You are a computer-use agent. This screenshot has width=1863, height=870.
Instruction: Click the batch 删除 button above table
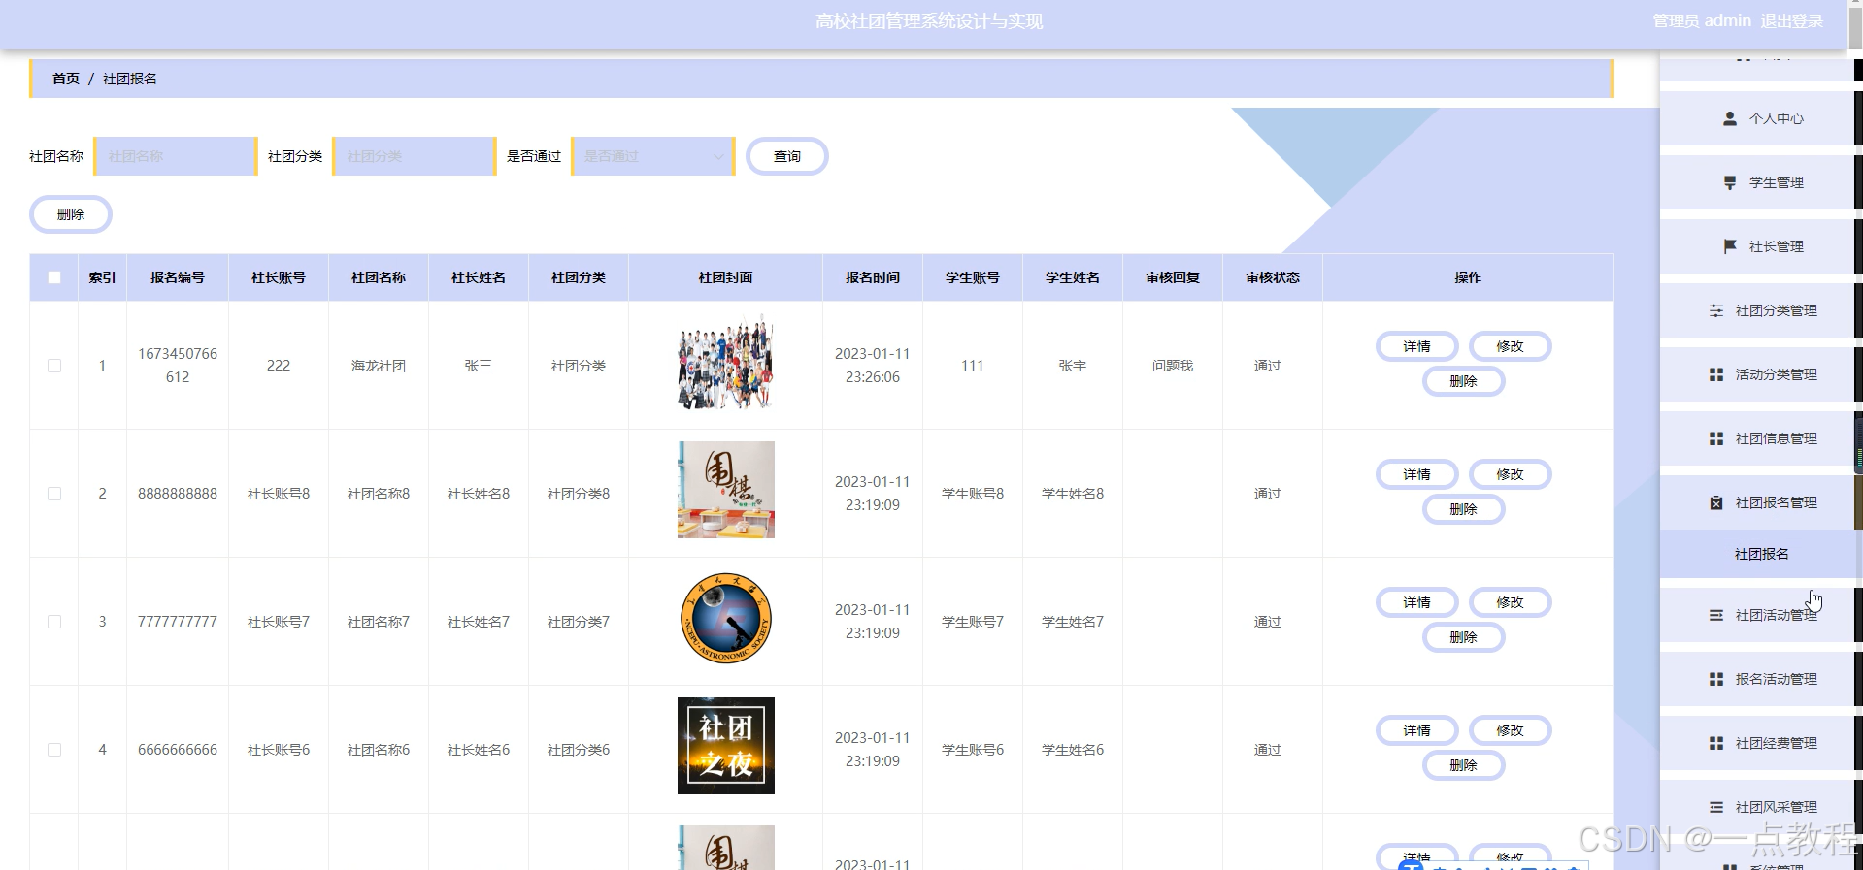click(x=71, y=214)
